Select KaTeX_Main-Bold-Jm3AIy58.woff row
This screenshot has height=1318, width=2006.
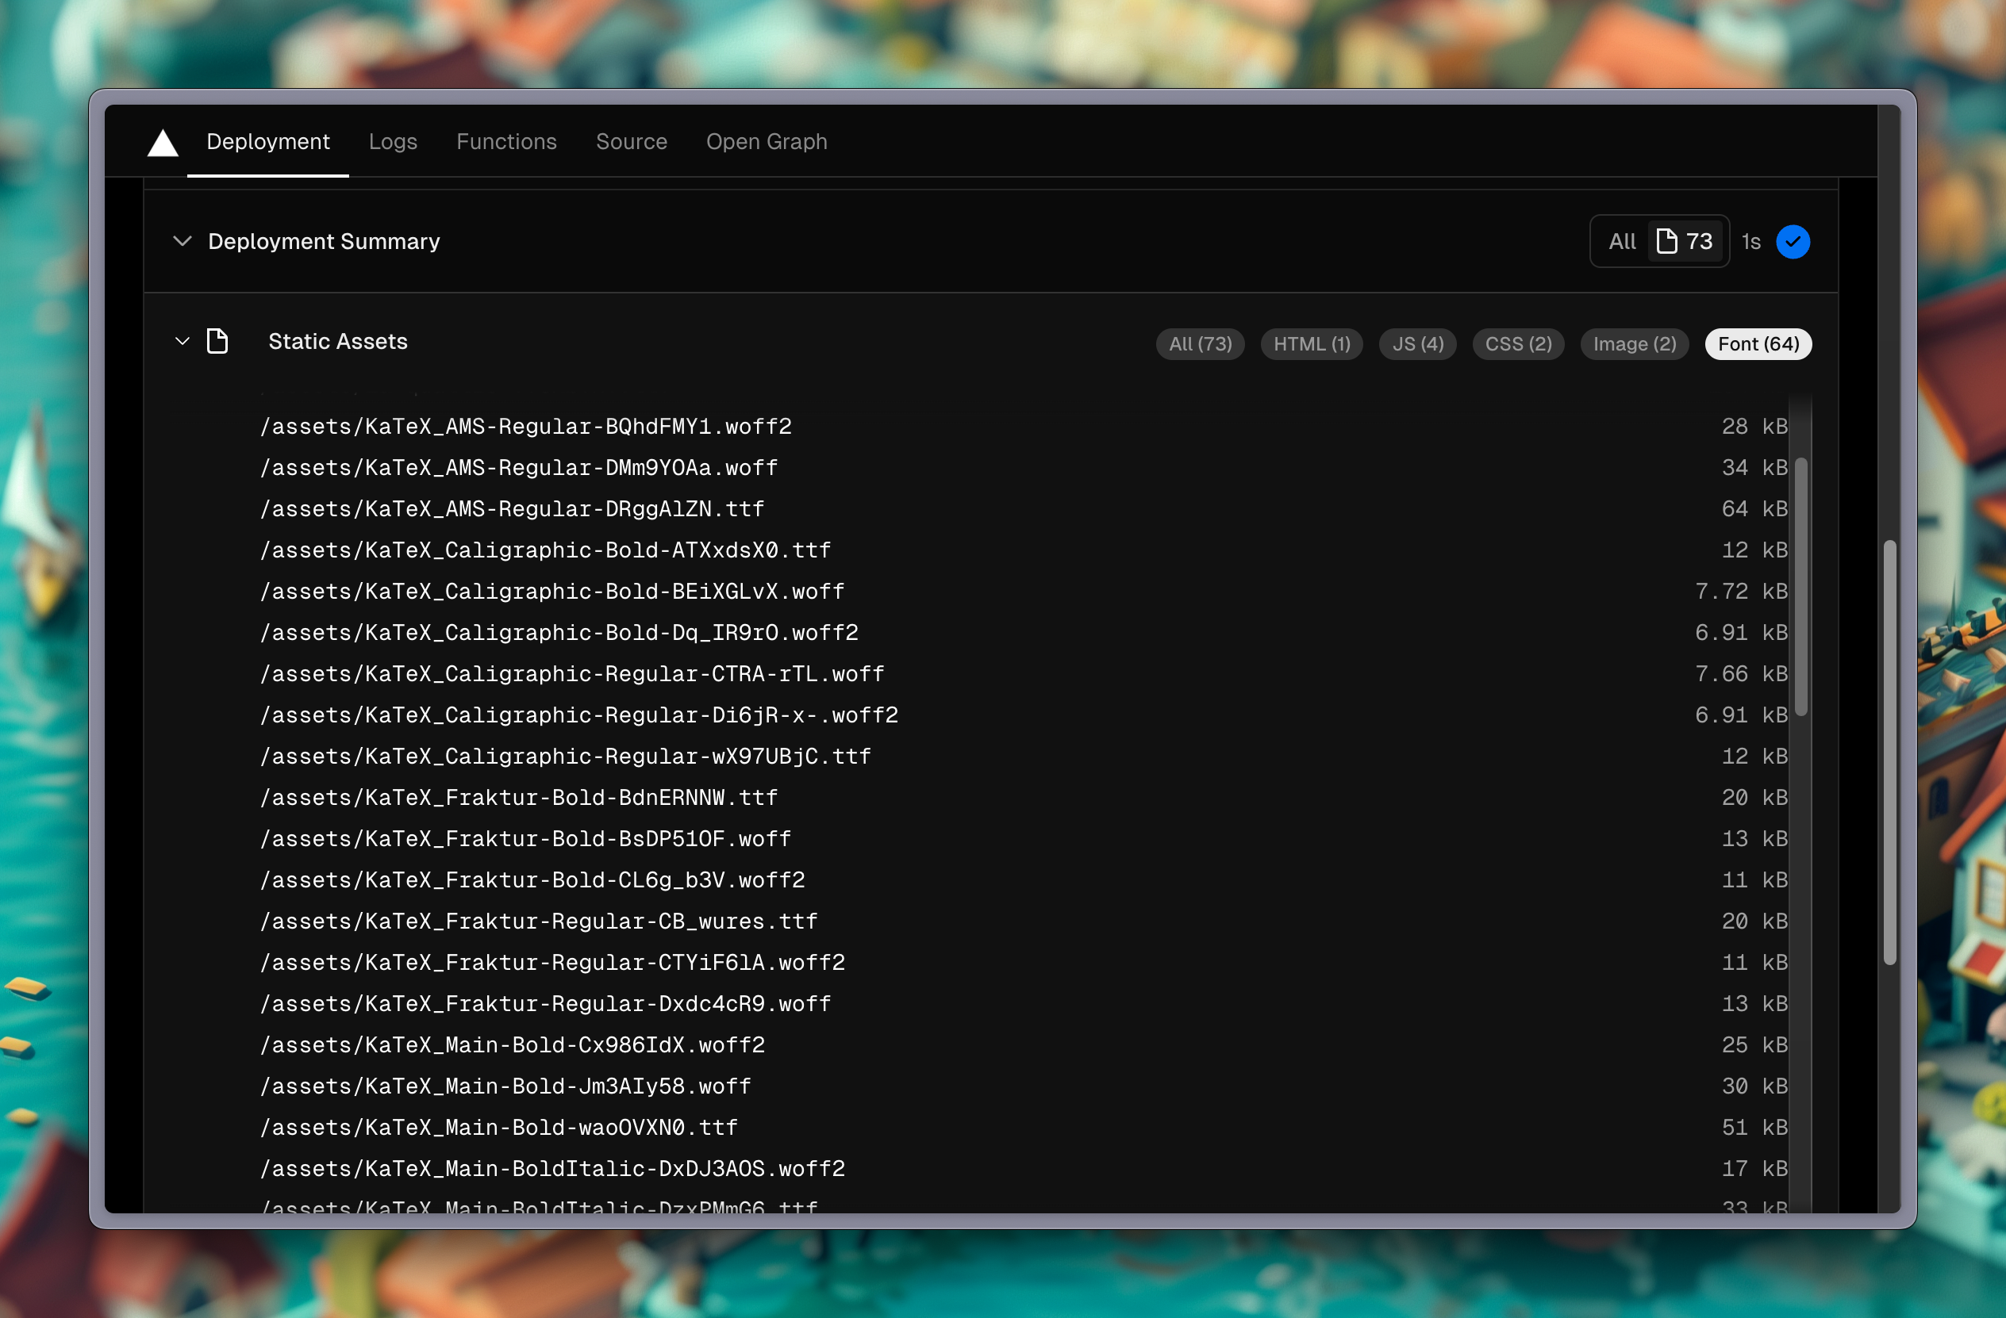tap(1023, 1086)
